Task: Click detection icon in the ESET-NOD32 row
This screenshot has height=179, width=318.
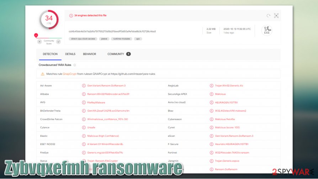Action: (84, 144)
